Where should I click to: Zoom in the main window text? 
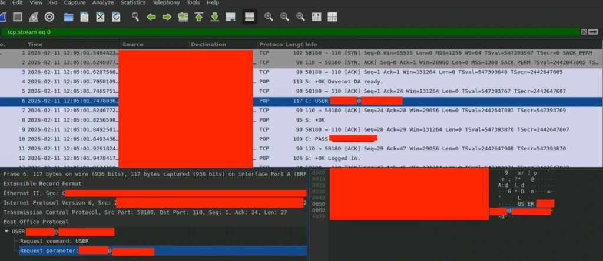point(269,17)
